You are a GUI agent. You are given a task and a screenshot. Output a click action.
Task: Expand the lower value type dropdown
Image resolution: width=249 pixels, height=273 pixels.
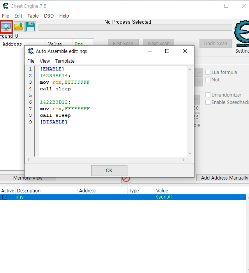coord(199,82)
